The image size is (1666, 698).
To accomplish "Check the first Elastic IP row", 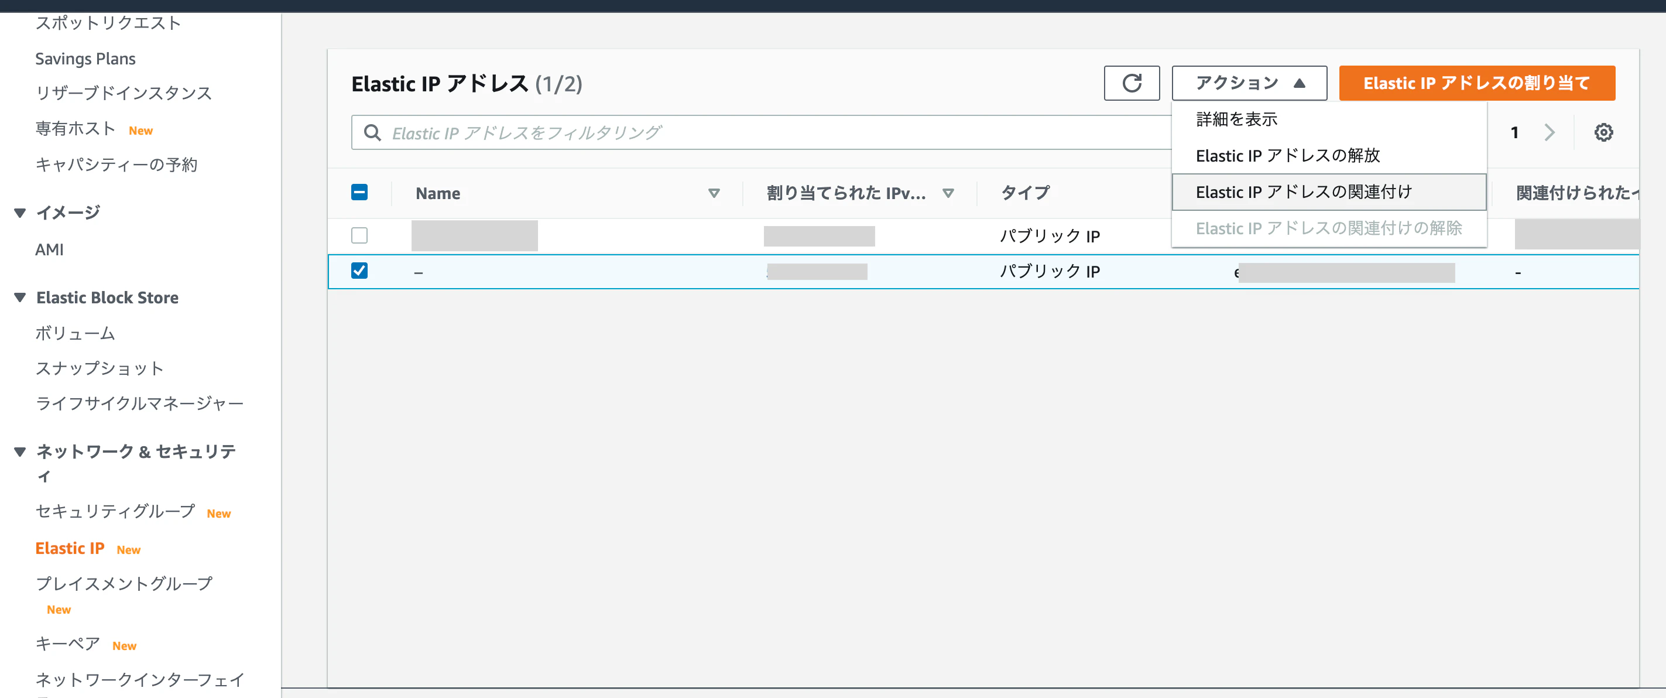I will (x=359, y=235).
